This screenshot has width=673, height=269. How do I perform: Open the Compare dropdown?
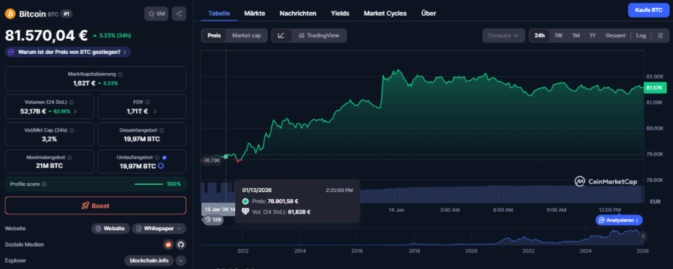(503, 36)
